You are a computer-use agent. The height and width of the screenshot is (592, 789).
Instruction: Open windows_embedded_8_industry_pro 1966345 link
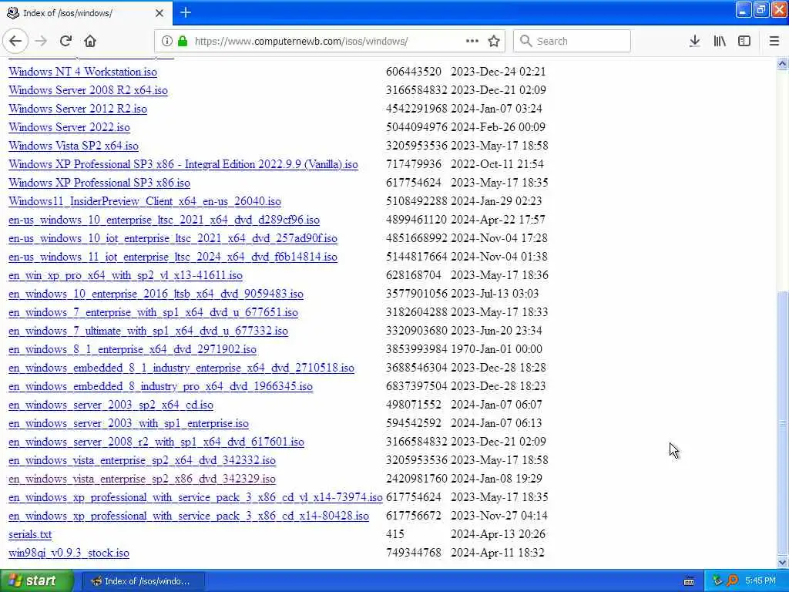click(160, 387)
